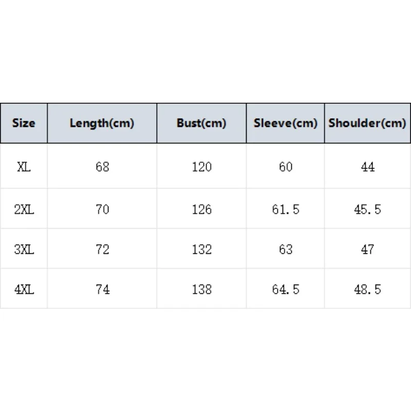The image size is (411, 411).
Task: Select the 4XL size cell
Action: coord(24,289)
